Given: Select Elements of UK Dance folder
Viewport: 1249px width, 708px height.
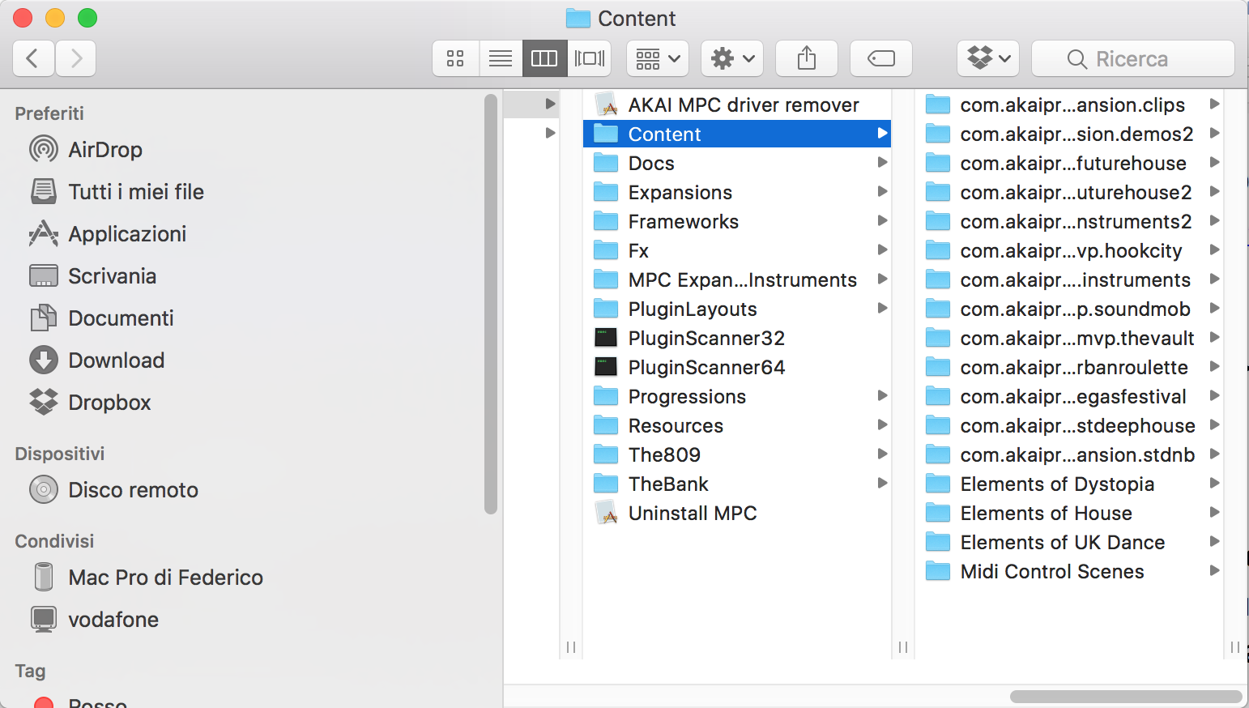Looking at the screenshot, I should [x=1069, y=542].
